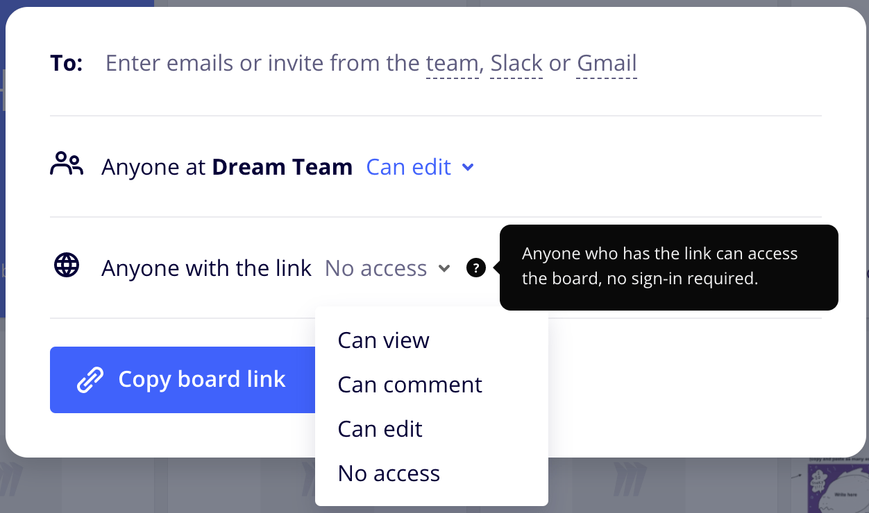
Task: Click the tooltip explaining link access
Action: pyautogui.click(x=668, y=267)
